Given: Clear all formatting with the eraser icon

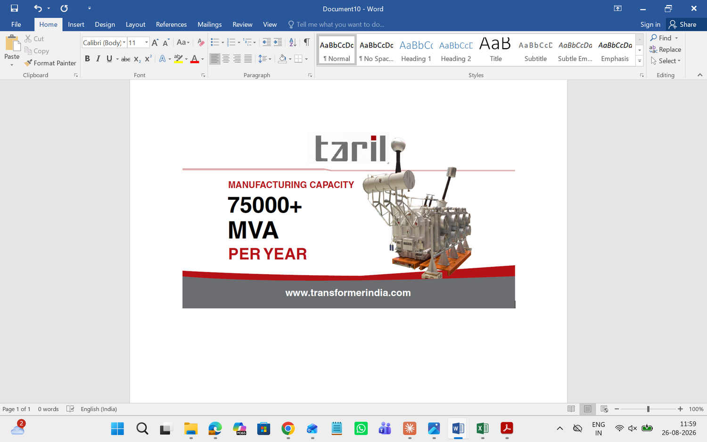Looking at the screenshot, I should (x=201, y=43).
